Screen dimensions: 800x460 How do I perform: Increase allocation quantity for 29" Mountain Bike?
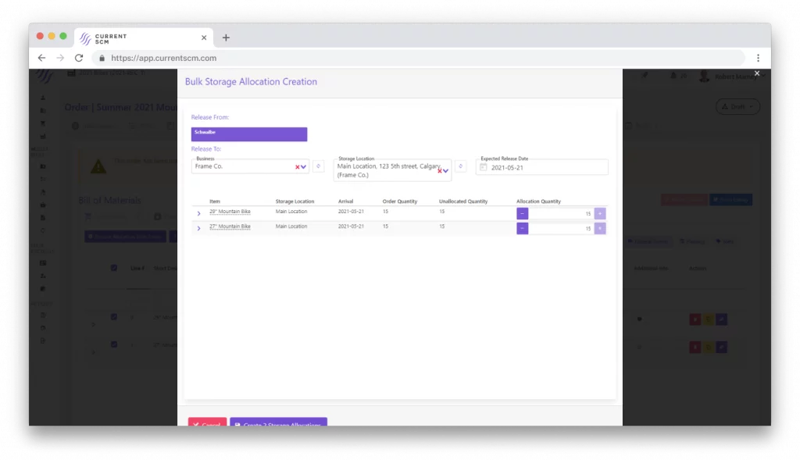point(600,213)
